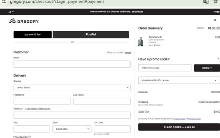Focus the ZIP Code field
220x138 pixels.
(x=112, y=129)
